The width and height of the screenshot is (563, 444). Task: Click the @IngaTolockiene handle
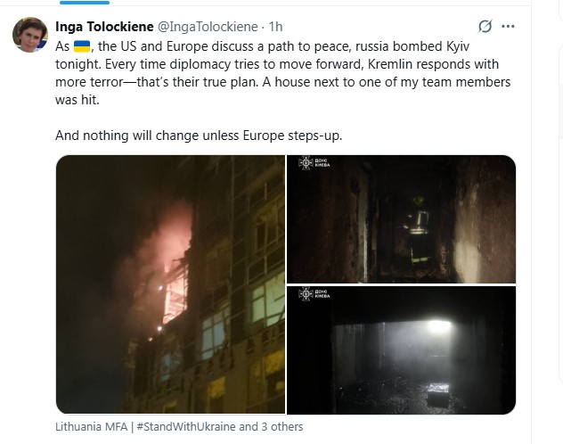click(x=211, y=27)
